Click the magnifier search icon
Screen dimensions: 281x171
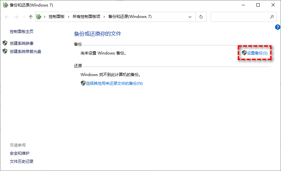click(272, 17)
